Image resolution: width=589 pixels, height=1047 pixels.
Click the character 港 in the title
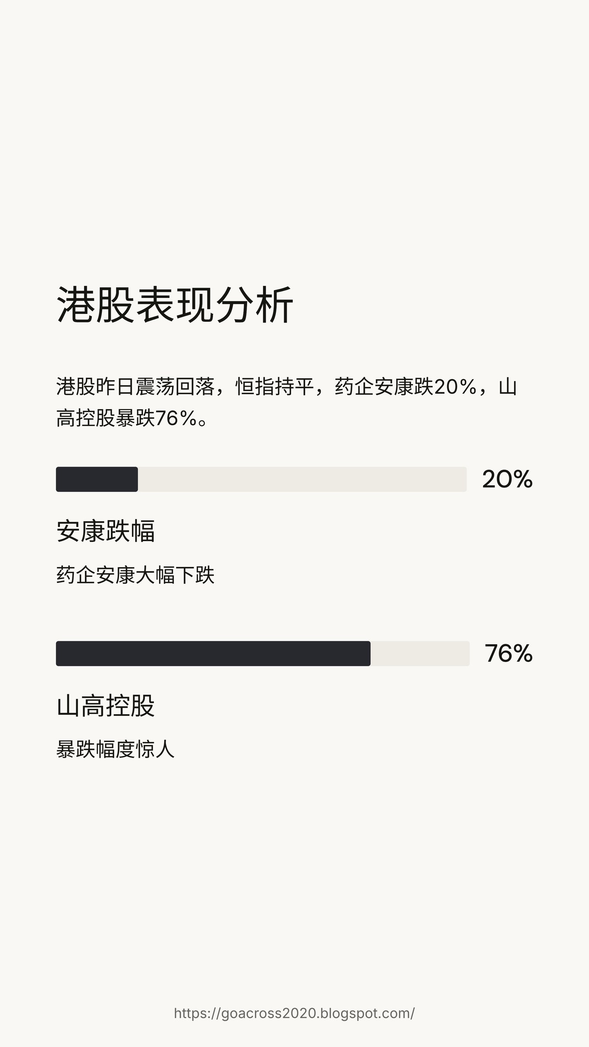click(76, 304)
